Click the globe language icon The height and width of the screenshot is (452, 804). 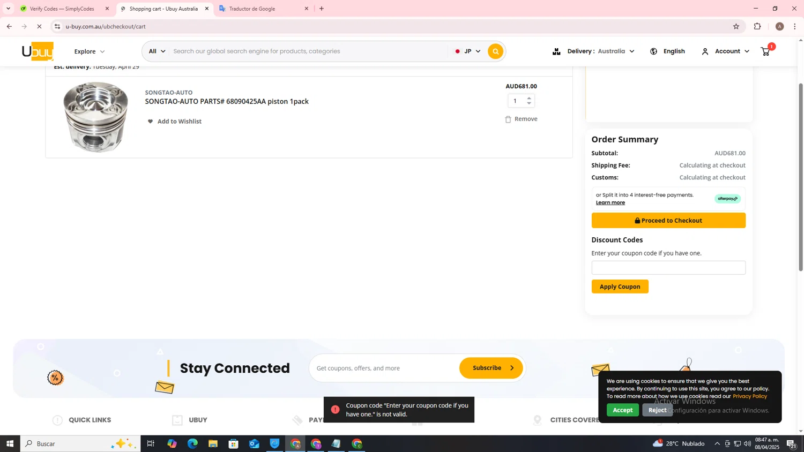coord(654,51)
